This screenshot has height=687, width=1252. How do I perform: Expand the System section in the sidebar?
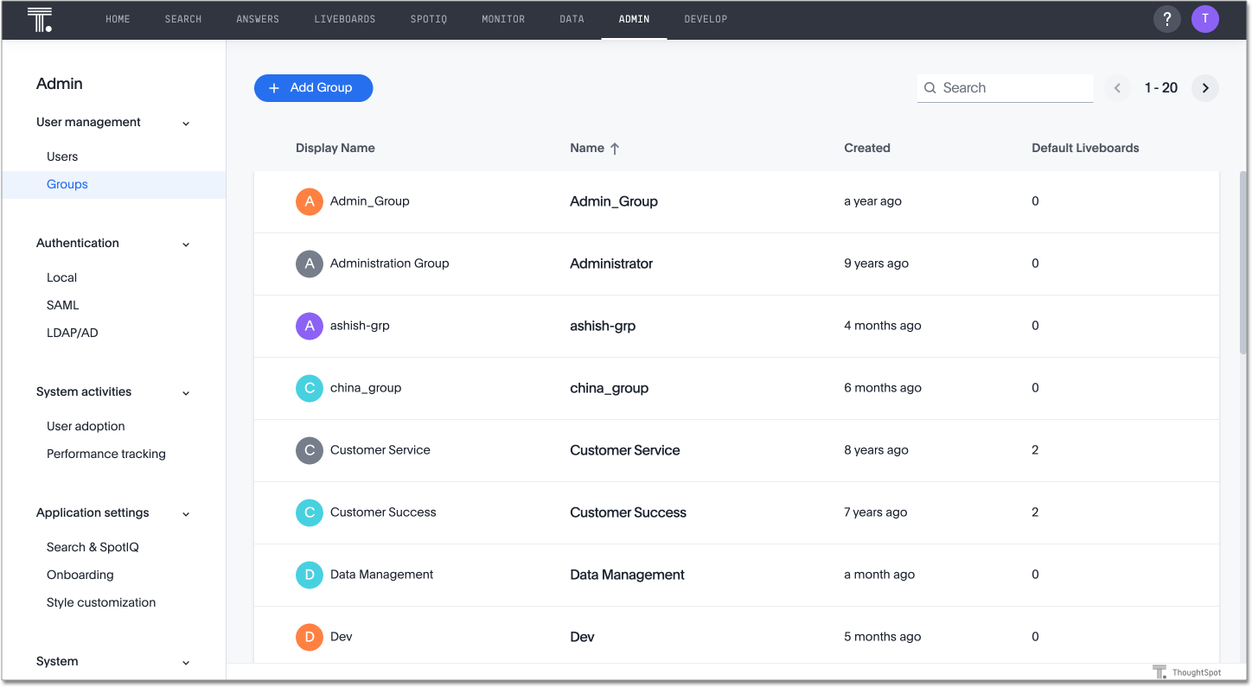tap(185, 661)
